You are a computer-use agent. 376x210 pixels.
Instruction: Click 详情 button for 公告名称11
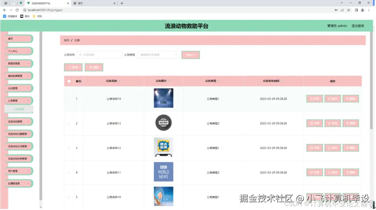pos(315,173)
